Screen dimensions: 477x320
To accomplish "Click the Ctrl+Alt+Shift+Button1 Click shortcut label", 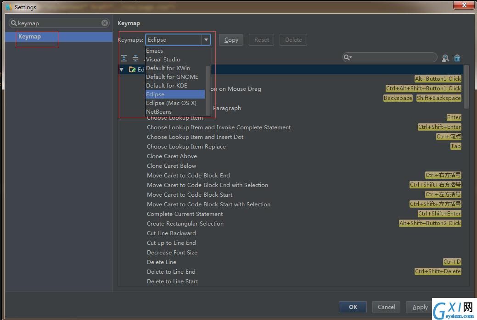I will pos(423,88).
